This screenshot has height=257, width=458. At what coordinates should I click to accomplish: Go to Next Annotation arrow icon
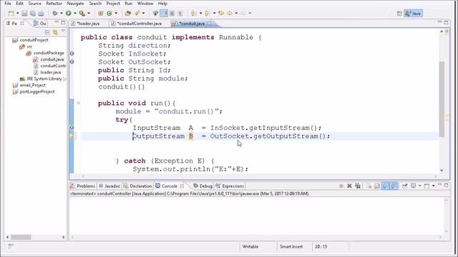point(193,14)
